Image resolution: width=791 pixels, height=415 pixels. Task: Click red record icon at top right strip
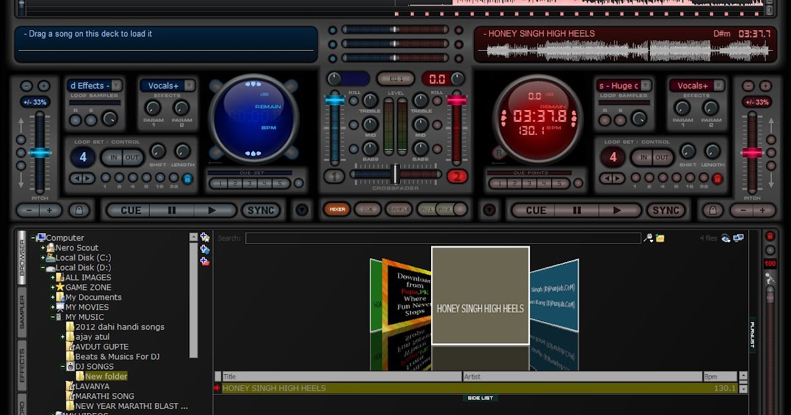(x=769, y=236)
